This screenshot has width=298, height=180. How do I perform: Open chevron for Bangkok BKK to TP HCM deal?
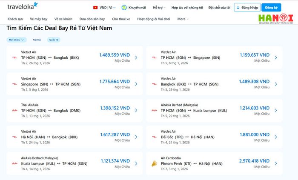[276, 84]
